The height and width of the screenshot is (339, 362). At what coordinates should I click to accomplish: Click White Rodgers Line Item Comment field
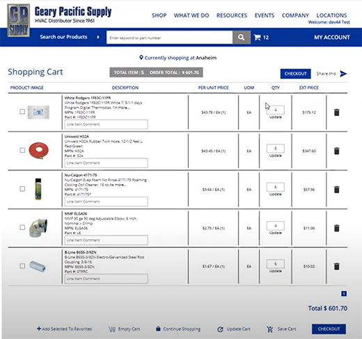click(x=107, y=124)
